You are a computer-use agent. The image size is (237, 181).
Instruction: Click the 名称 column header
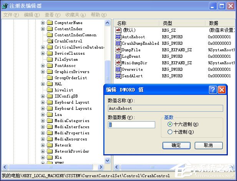point(137,23)
